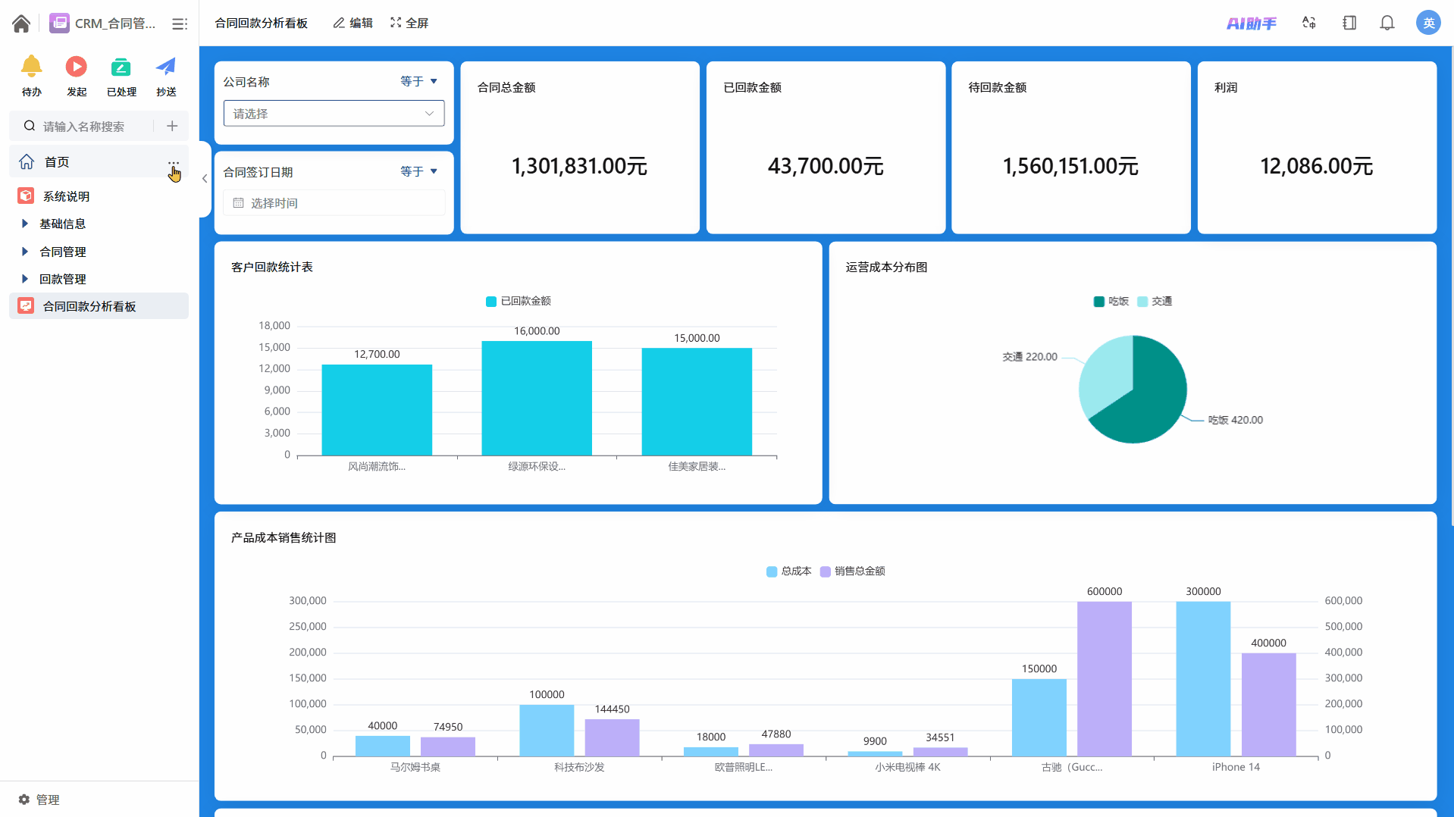Viewport: 1454px width, 817px height.
Task: Open 等于 operator dropdown for 合同签订日期
Action: point(419,171)
